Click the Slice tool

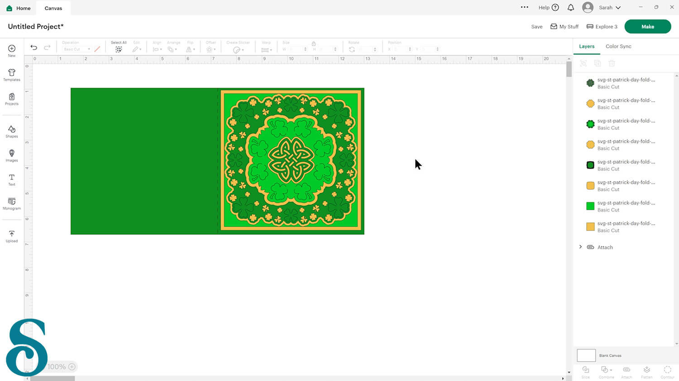pos(586,372)
